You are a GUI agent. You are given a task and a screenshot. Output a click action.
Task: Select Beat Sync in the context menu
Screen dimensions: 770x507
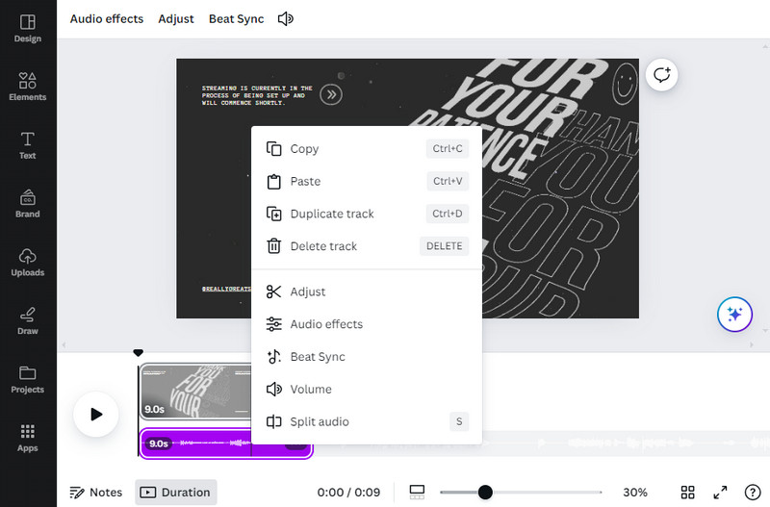pos(367,356)
